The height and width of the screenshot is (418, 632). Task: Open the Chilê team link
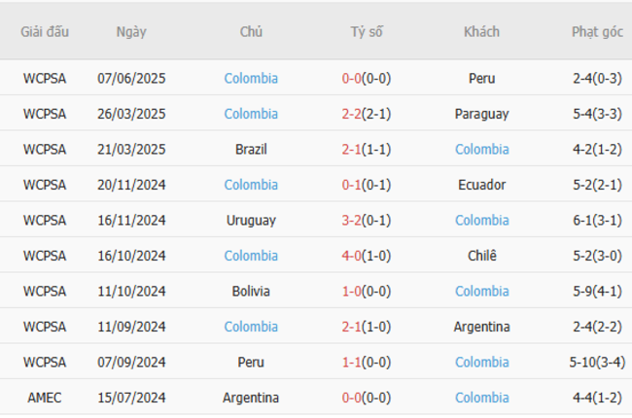(x=481, y=256)
